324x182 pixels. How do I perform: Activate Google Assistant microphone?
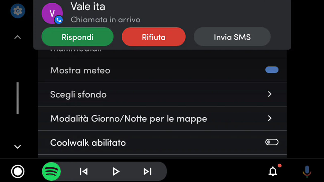[x=307, y=171]
